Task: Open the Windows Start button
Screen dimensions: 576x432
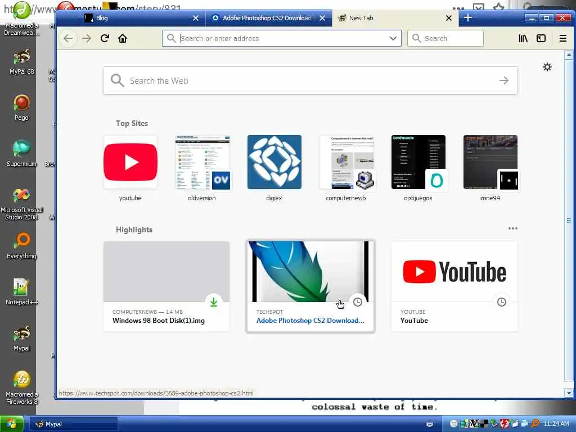Action: (x=12, y=424)
